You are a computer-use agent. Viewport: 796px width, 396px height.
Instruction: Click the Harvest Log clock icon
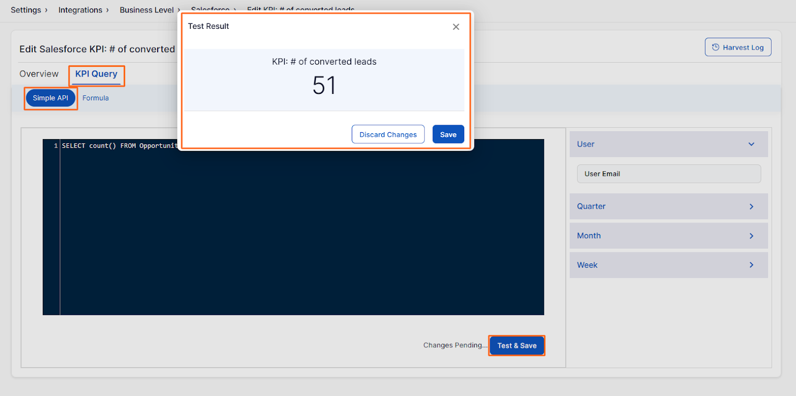(x=715, y=47)
